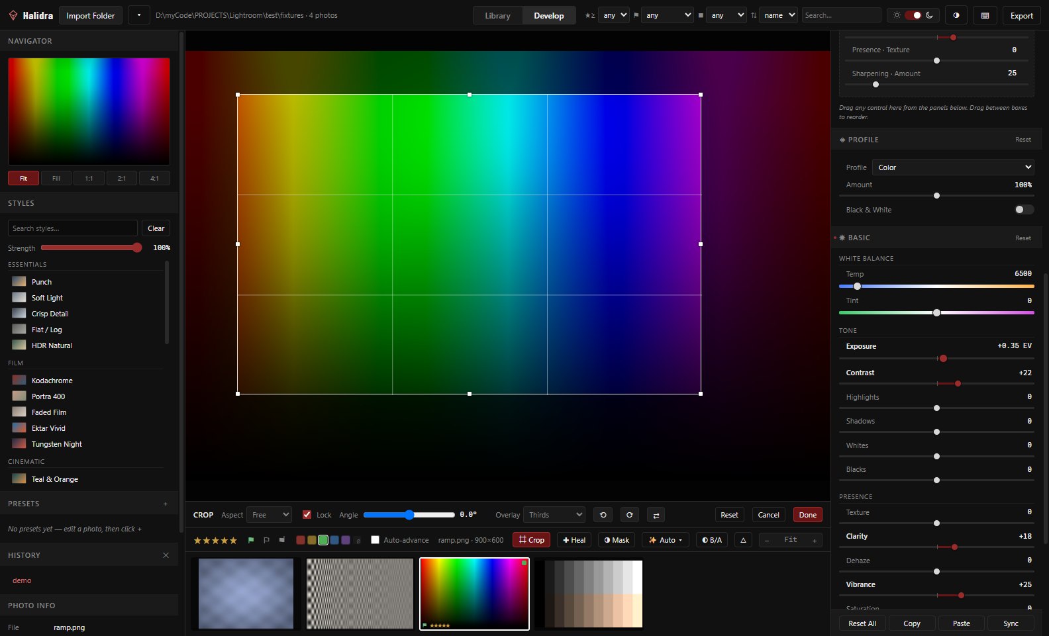The image size is (1049, 636).
Task: Click the moon dark-mode icon
Action: point(930,15)
